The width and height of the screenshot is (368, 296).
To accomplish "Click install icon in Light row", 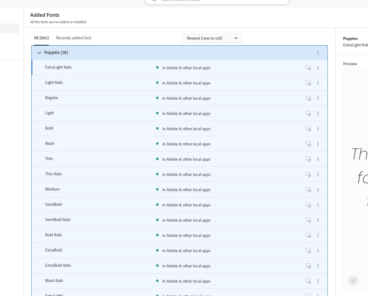I will tap(308, 113).
